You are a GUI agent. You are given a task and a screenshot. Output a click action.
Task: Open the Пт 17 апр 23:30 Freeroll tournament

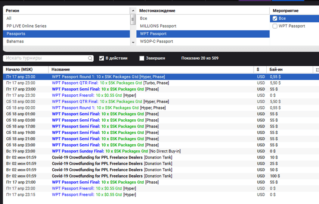pyautogui.click(x=161, y=95)
